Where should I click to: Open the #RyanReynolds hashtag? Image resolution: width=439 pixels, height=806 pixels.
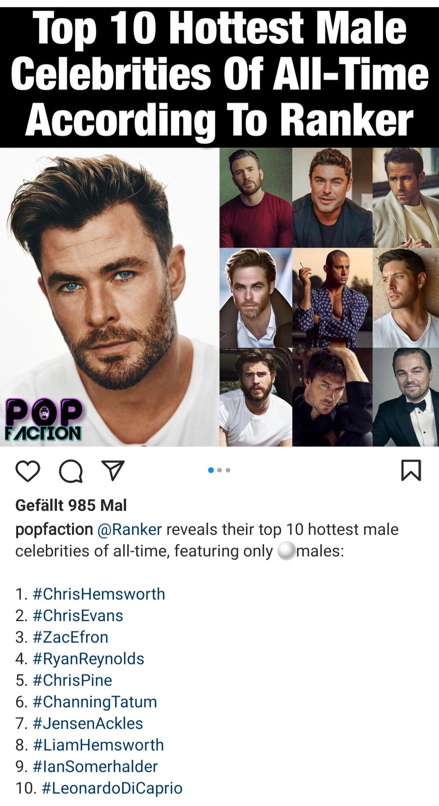(x=88, y=659)
